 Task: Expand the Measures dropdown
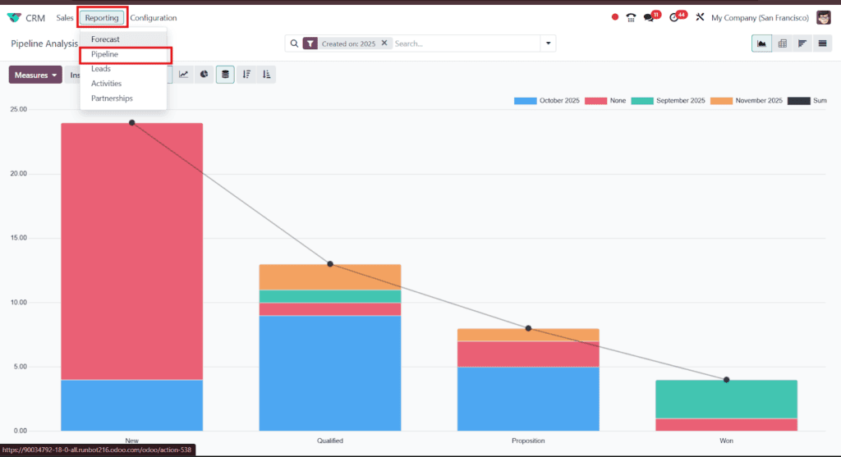(36, 75)
